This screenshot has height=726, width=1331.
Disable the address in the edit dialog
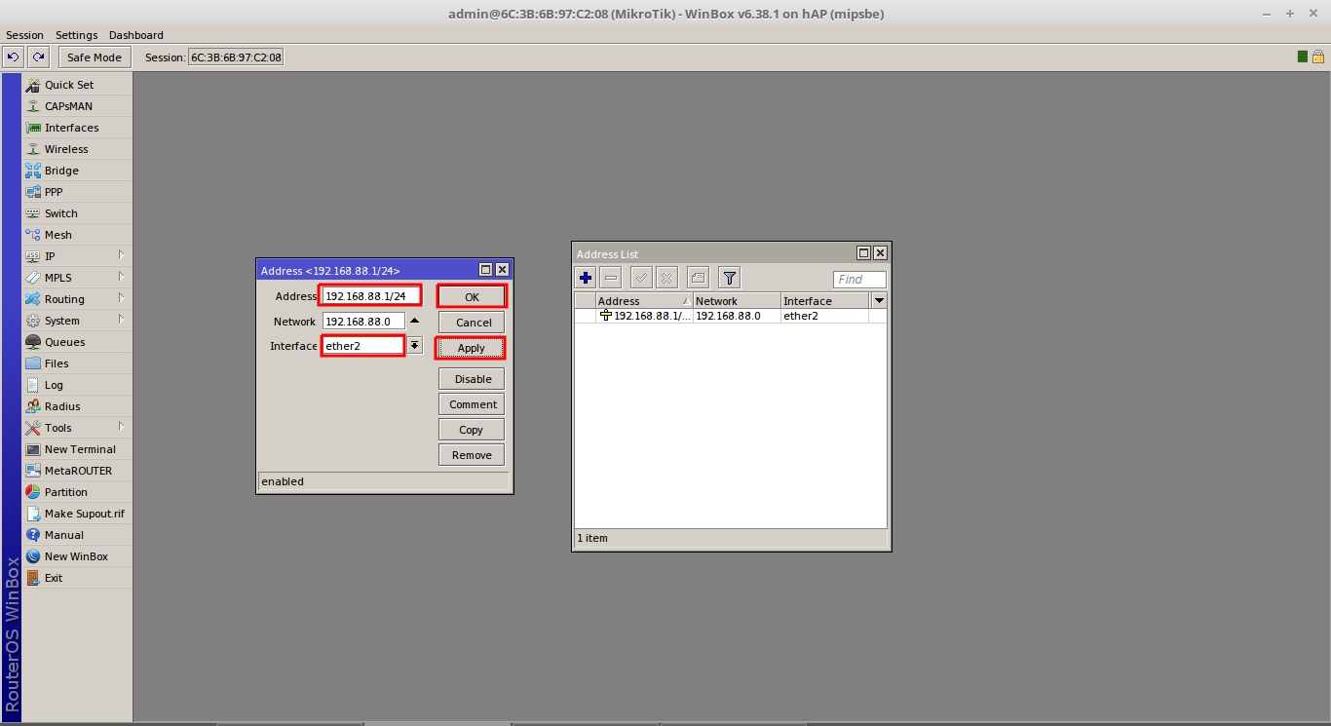click(x=471, y=378)
